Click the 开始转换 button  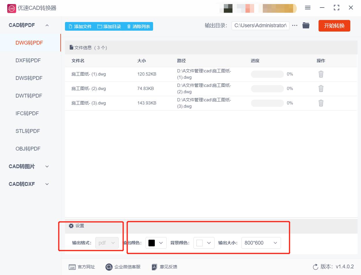pos(334,25)
